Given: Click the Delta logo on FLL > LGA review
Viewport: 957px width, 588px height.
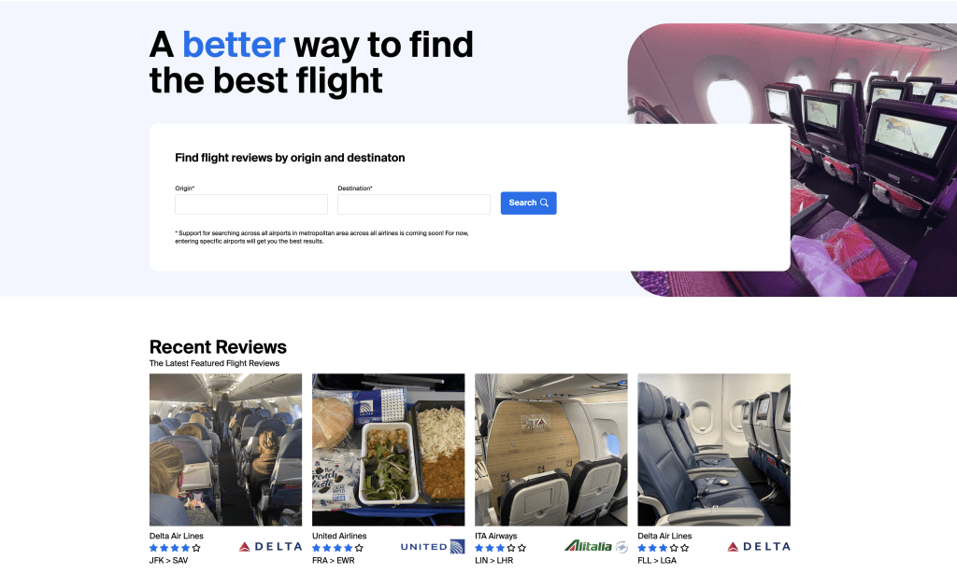Looking at the screenshot, I should coord(759,547).
